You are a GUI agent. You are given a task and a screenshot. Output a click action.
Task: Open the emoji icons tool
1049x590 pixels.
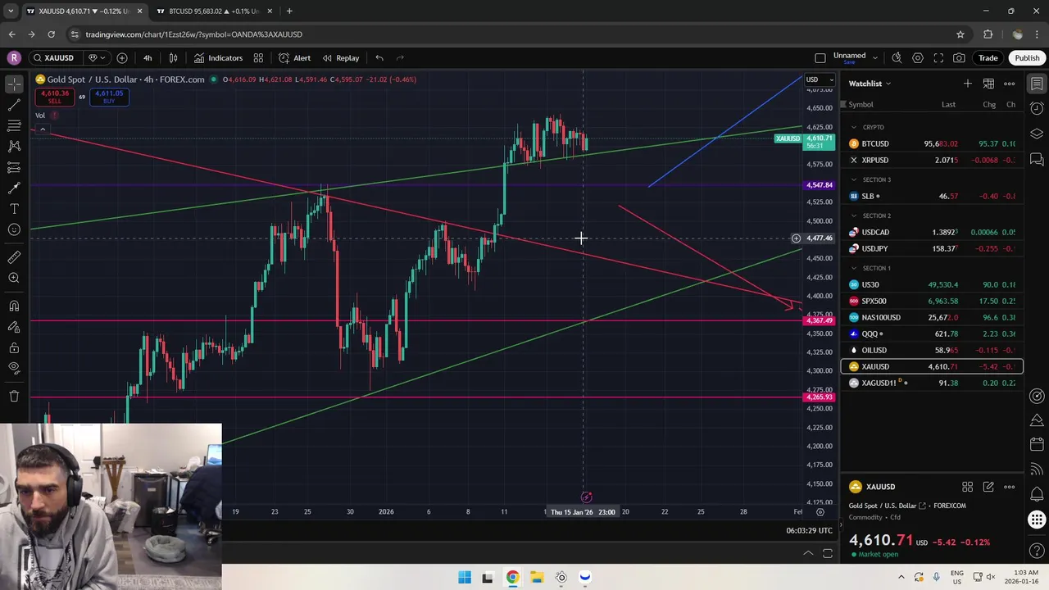(14, 229)
